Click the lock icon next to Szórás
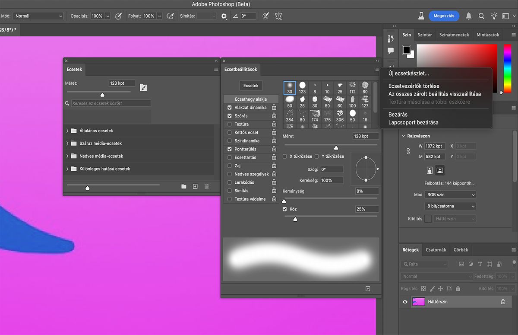518x335 pixels. point(274,116)
